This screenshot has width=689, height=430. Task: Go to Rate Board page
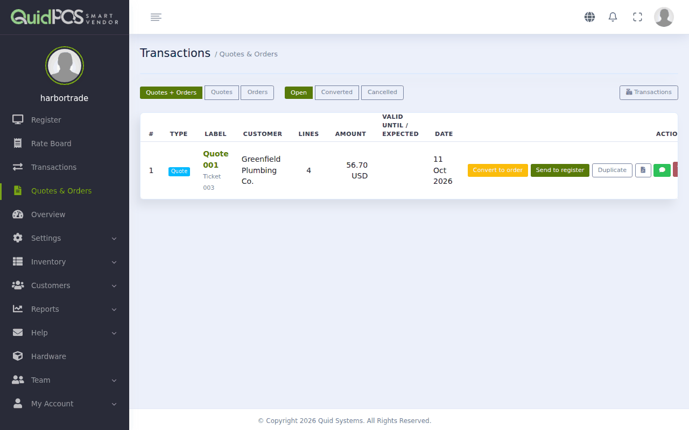(x=65, y=144)
